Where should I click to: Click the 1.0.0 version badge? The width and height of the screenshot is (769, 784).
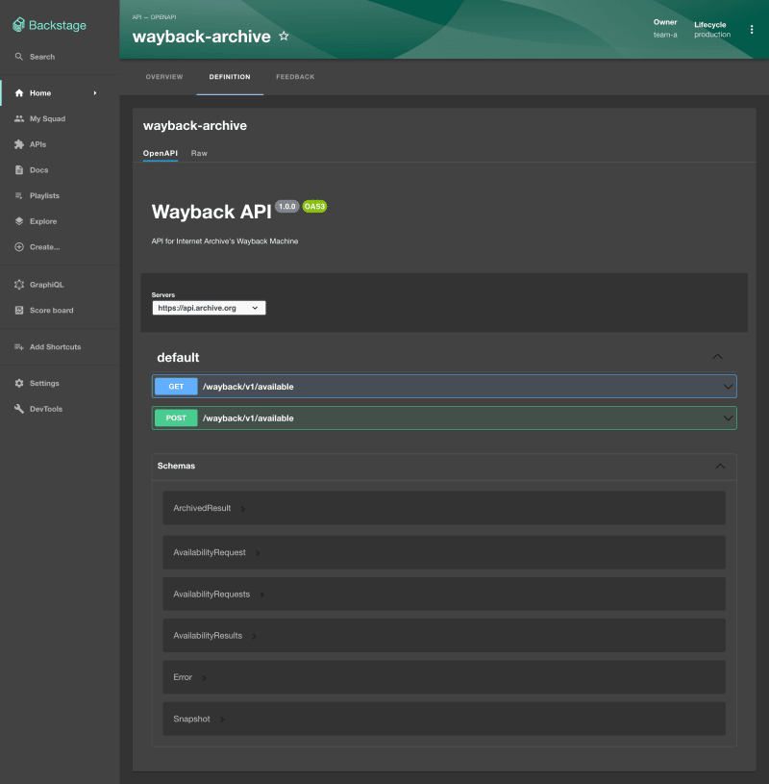point(286,206)
